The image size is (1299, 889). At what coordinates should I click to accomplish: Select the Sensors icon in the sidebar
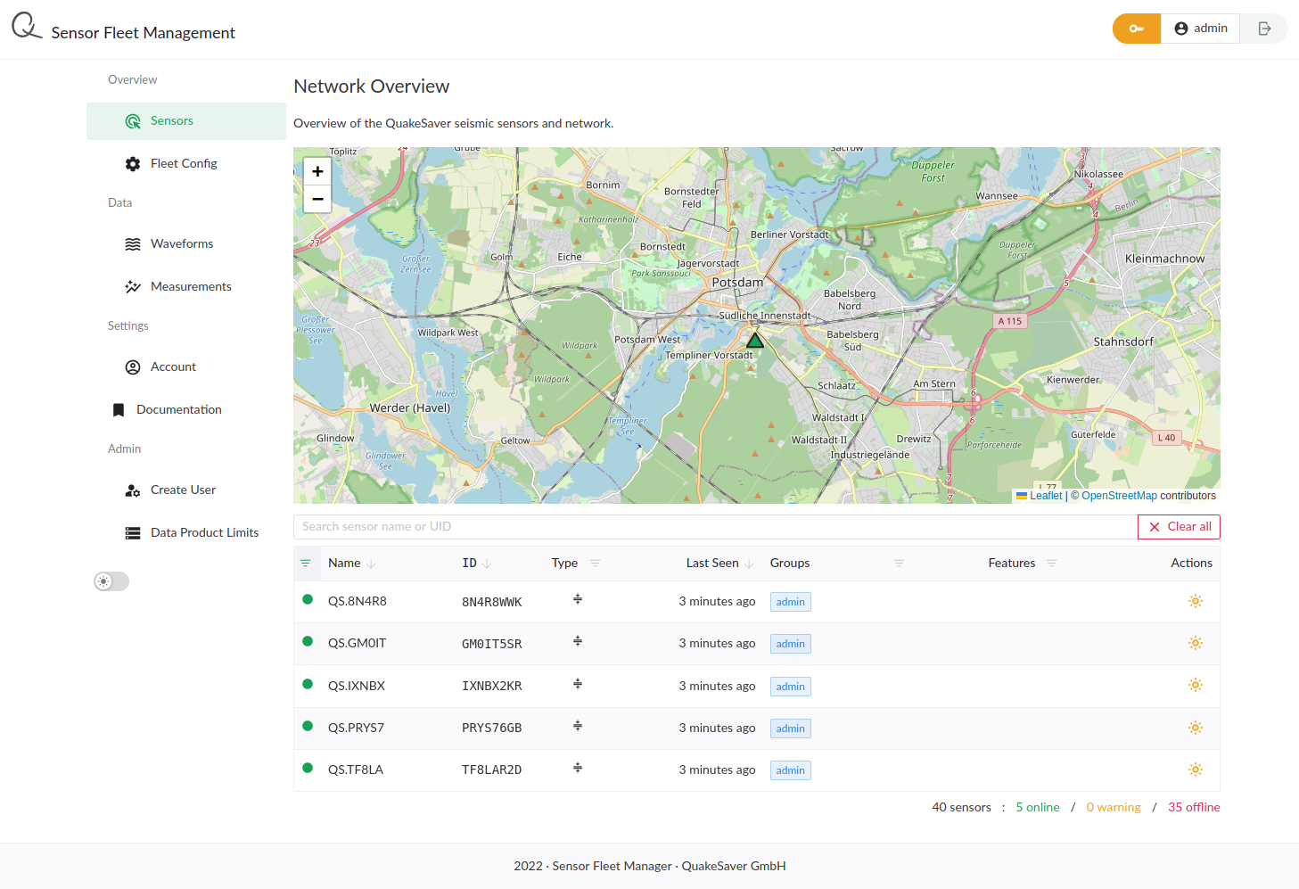click(132, 120)
